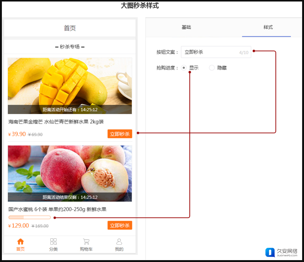Open the peach product image
Image resolution: width=304 pixels, height=262 pixels.
click(x=70, y=174)
